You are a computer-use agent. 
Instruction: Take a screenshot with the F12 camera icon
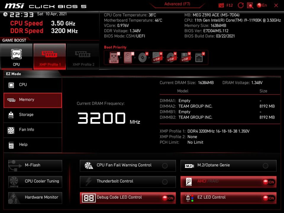(221, 5)
